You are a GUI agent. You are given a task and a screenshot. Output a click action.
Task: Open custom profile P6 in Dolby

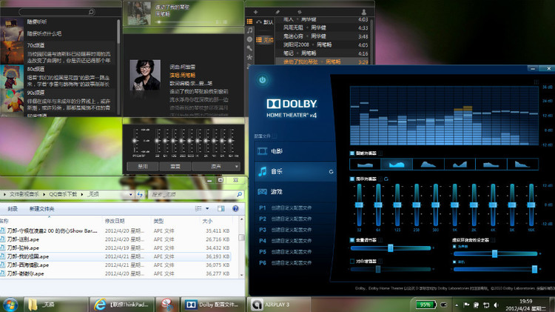(x=286, y=263)
